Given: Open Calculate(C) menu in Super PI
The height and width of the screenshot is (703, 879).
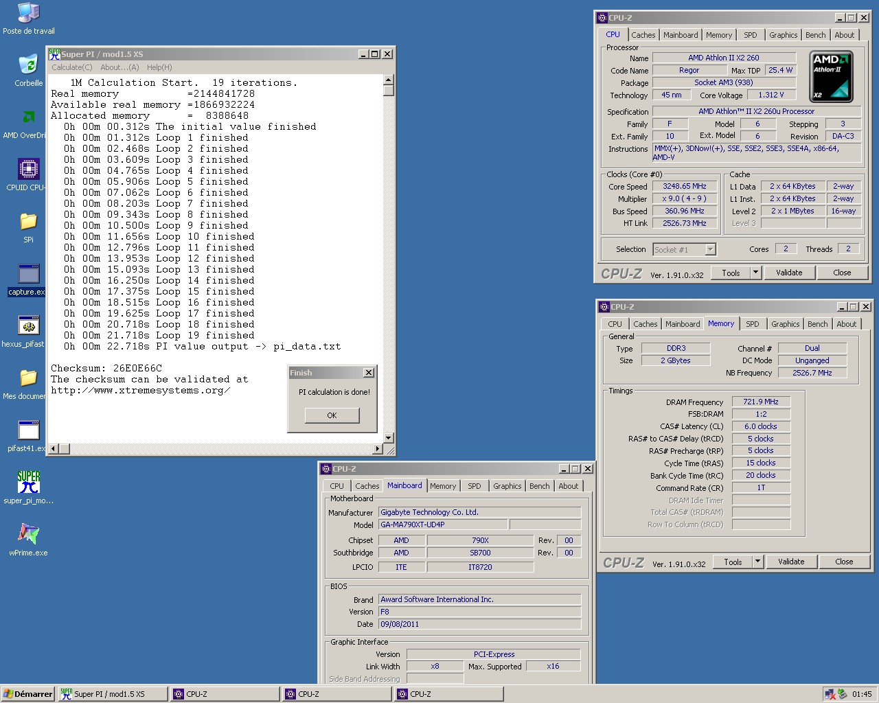Looking at the screenshot, I should [72, 67].
